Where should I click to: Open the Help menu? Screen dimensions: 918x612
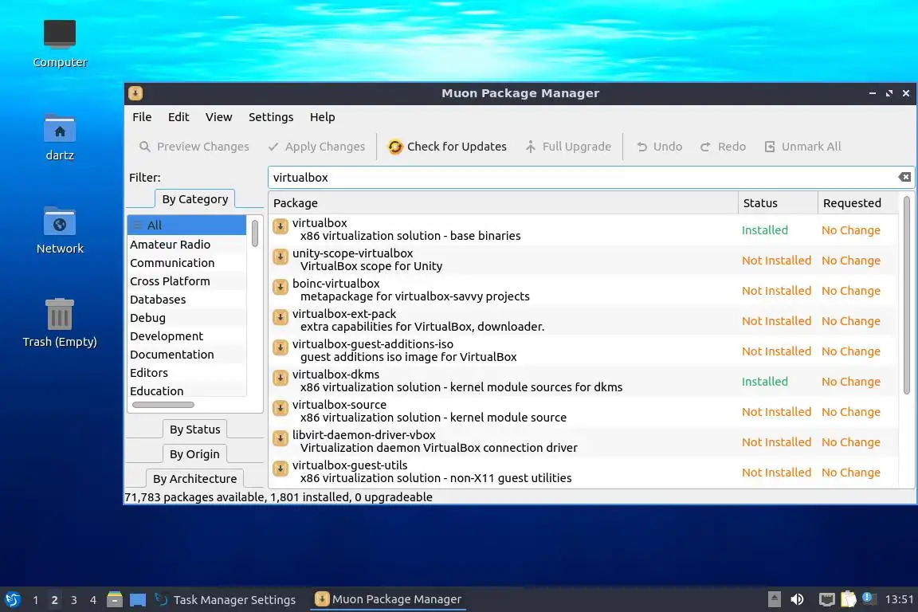(x=322, y=116)
